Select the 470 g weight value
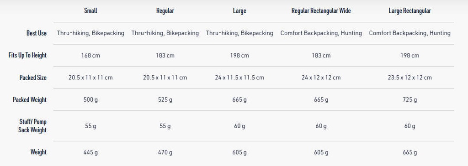Viewport: 468px width, 166px height. click(165, 152)
